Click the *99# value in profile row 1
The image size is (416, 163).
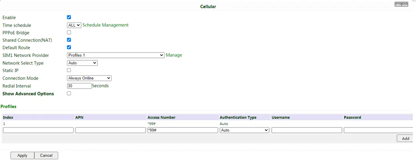point(151,124)
